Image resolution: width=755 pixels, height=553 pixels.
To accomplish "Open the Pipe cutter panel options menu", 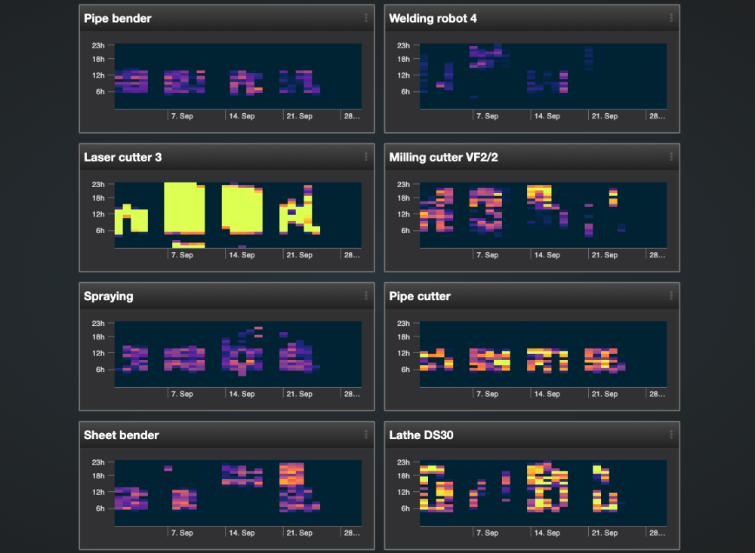I will [x=671, y=296].
